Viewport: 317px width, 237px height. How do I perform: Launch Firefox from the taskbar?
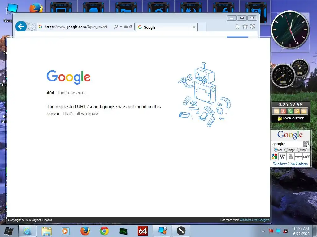(x=85, y=231)
